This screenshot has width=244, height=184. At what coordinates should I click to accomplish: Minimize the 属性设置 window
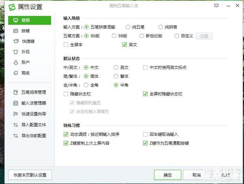pos(228,6)
